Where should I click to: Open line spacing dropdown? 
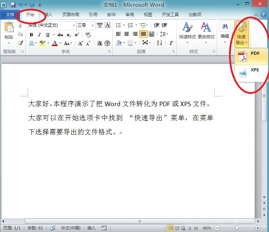coord(164,34)
